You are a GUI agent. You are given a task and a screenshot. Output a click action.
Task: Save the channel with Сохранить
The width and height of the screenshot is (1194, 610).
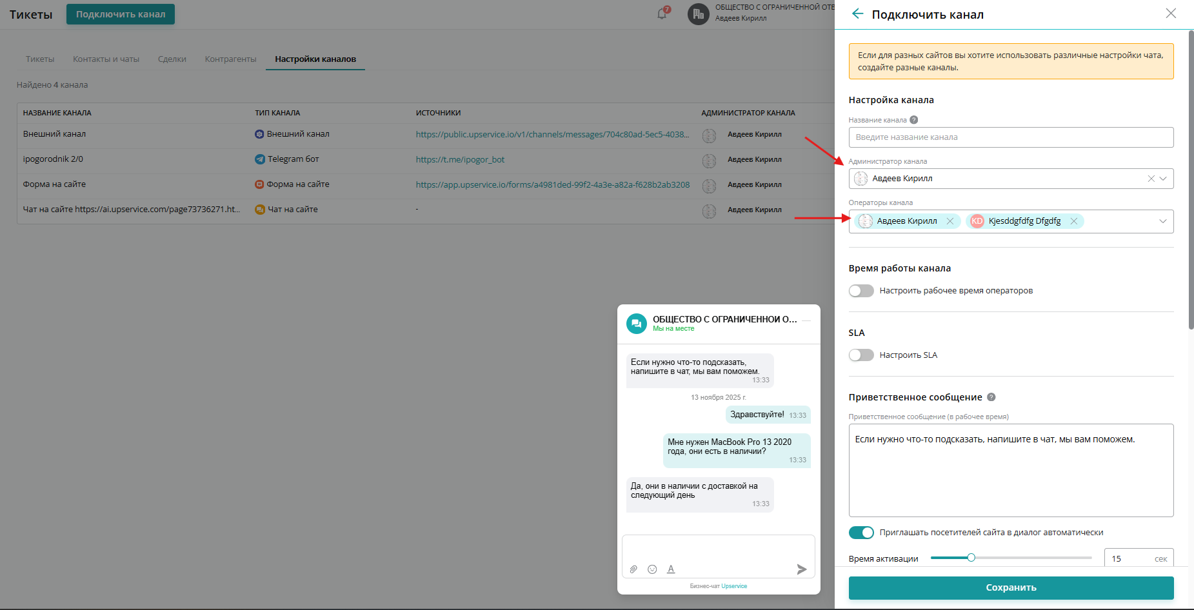tap(1011, 587)
